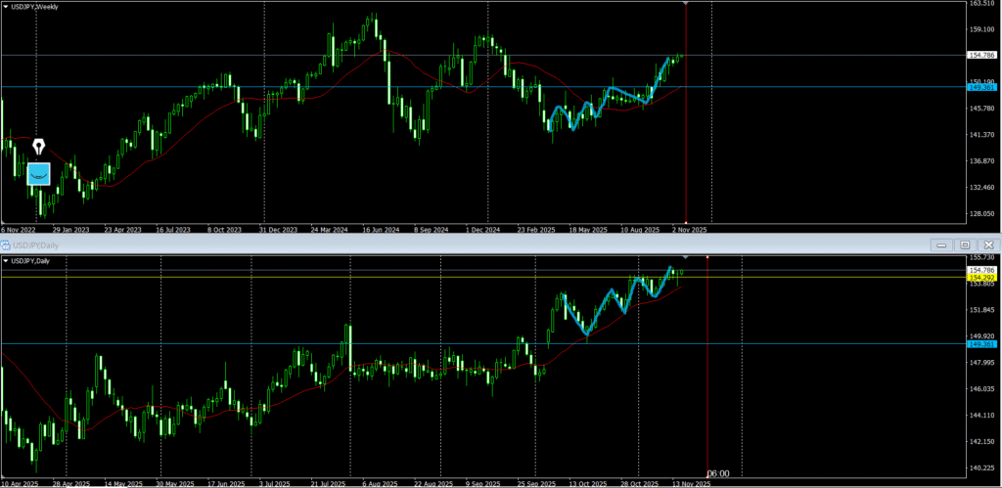1002x488 pixels.
Task: Select the yellow 154.292 price label
Action: coord(981,278)
